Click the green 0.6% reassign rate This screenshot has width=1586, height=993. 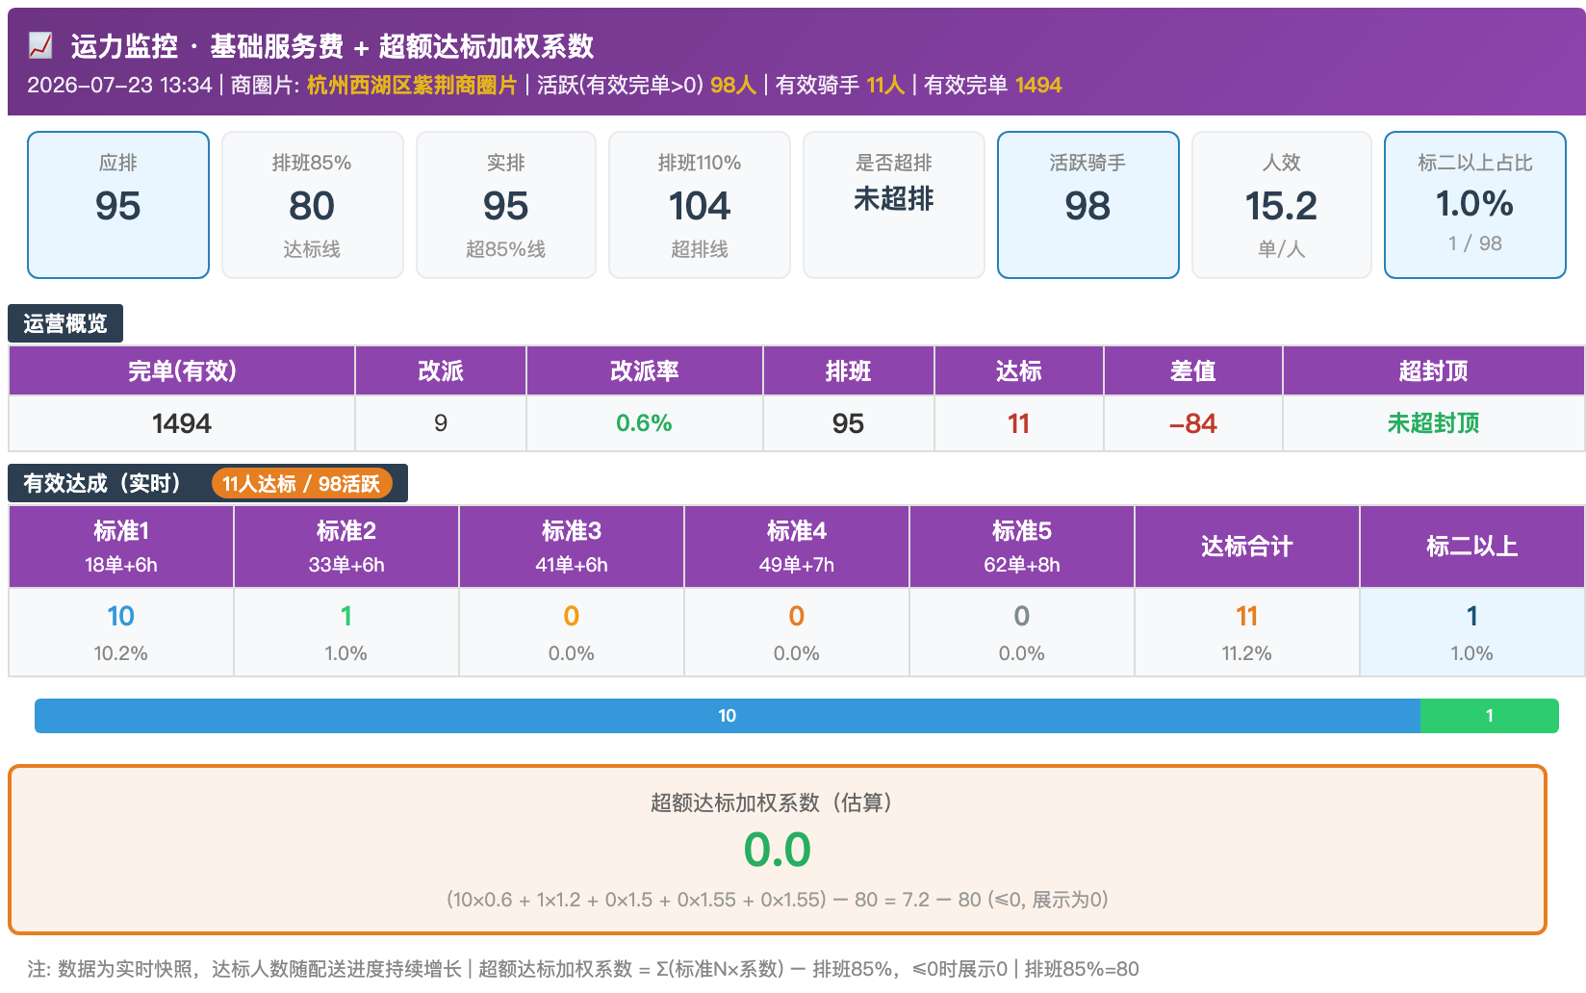click(x=645, y=423)
